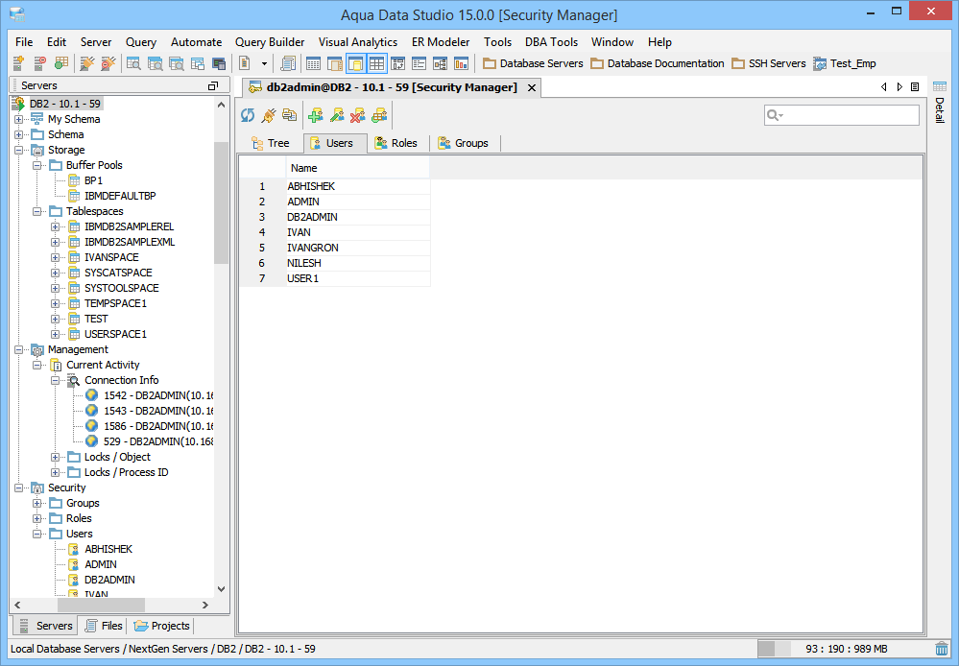Switch to the Roles tab
Image resolution: width=959 pixels, height=666 pixels.
click(396, 143)
